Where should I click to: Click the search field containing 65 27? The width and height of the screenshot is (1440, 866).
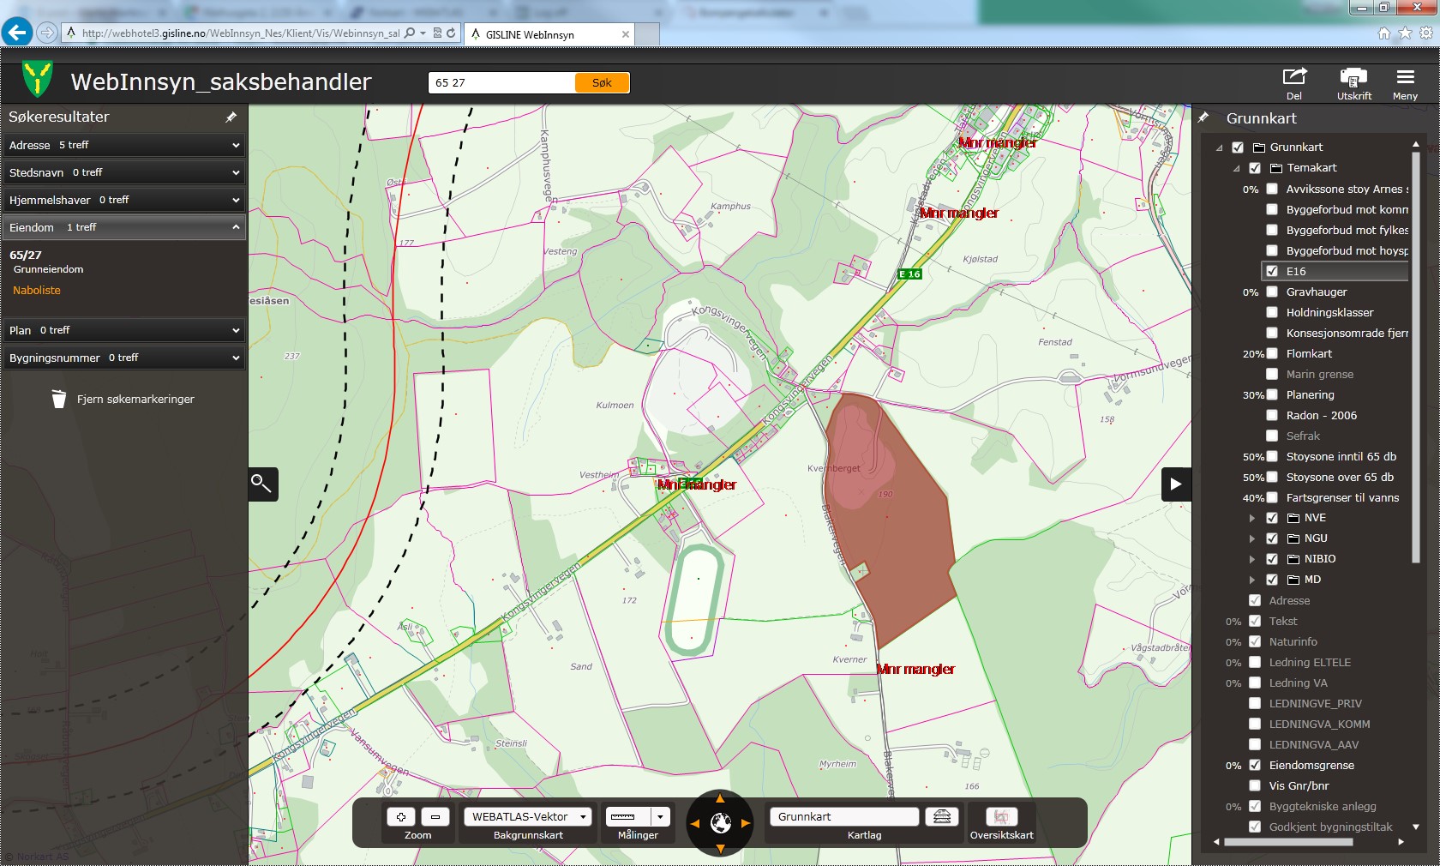501,82
